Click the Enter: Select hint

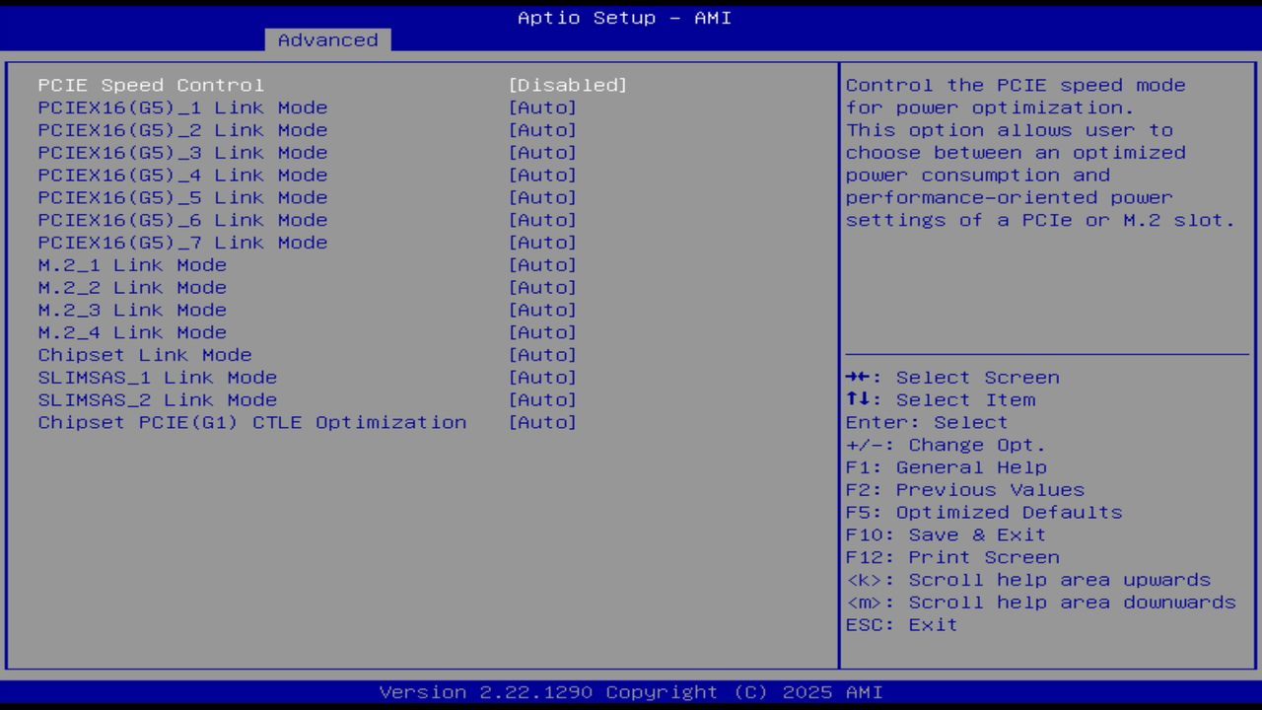927,422
